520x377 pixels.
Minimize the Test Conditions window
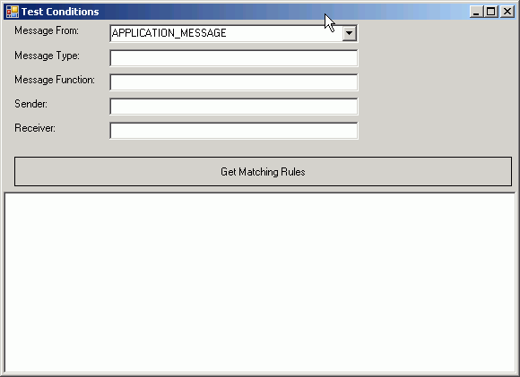pos(476,12)
